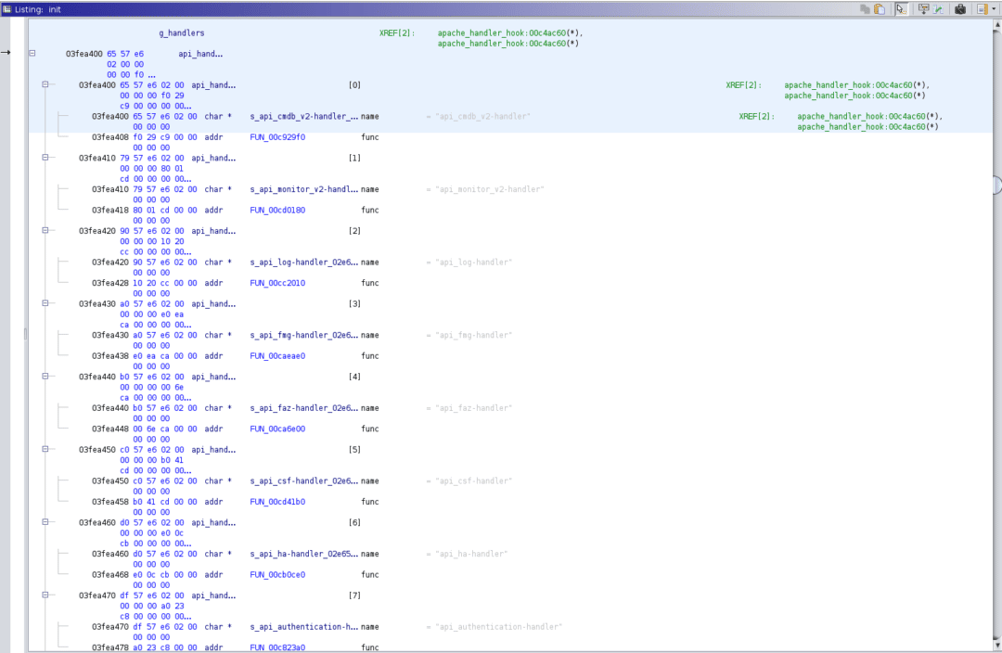This screenshot has height=653, width=1002.
Task: Click the func field name at 03fea408
Action: (370, 137)
